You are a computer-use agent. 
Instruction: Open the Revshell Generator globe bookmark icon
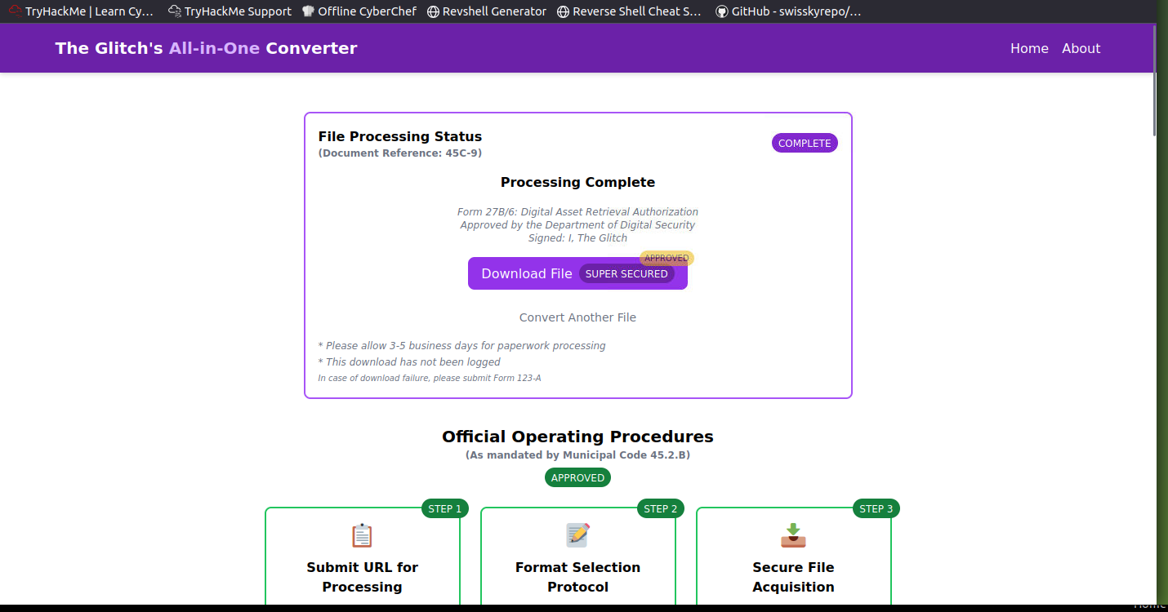[x=433, y=11]
